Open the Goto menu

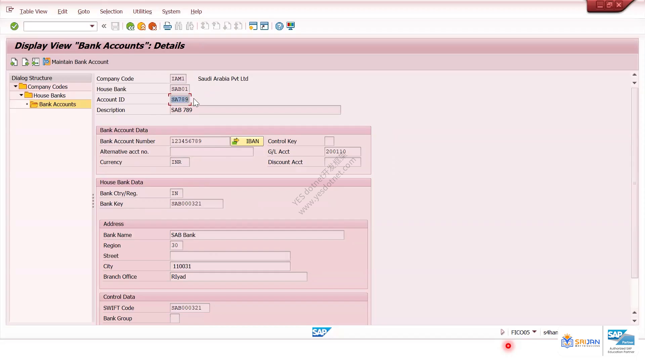click(84, 11)
